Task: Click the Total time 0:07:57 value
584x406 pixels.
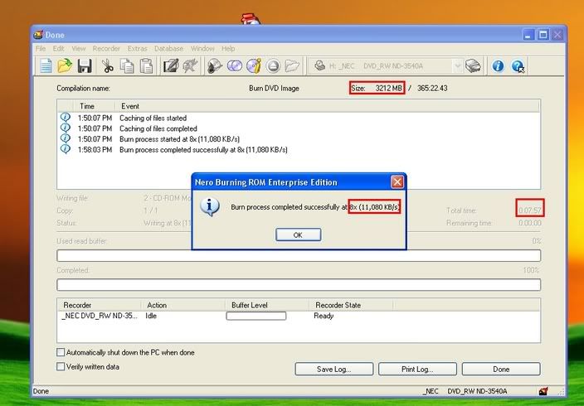Action: click(530, 210)
